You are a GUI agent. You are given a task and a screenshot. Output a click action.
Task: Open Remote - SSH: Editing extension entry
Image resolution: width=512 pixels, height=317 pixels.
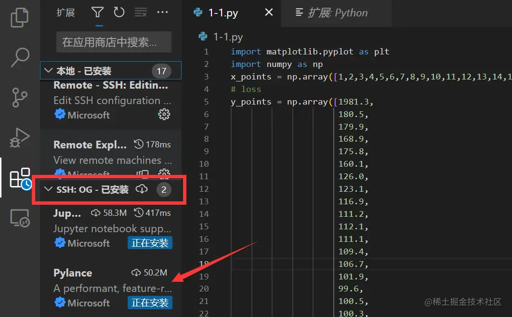[111, 101]
